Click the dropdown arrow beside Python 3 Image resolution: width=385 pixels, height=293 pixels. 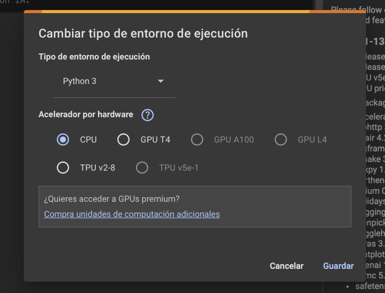[x=161, y=81]
